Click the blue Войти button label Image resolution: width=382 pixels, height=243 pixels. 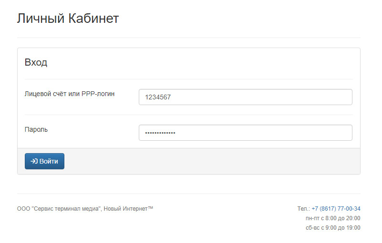[x=49, y=161]
